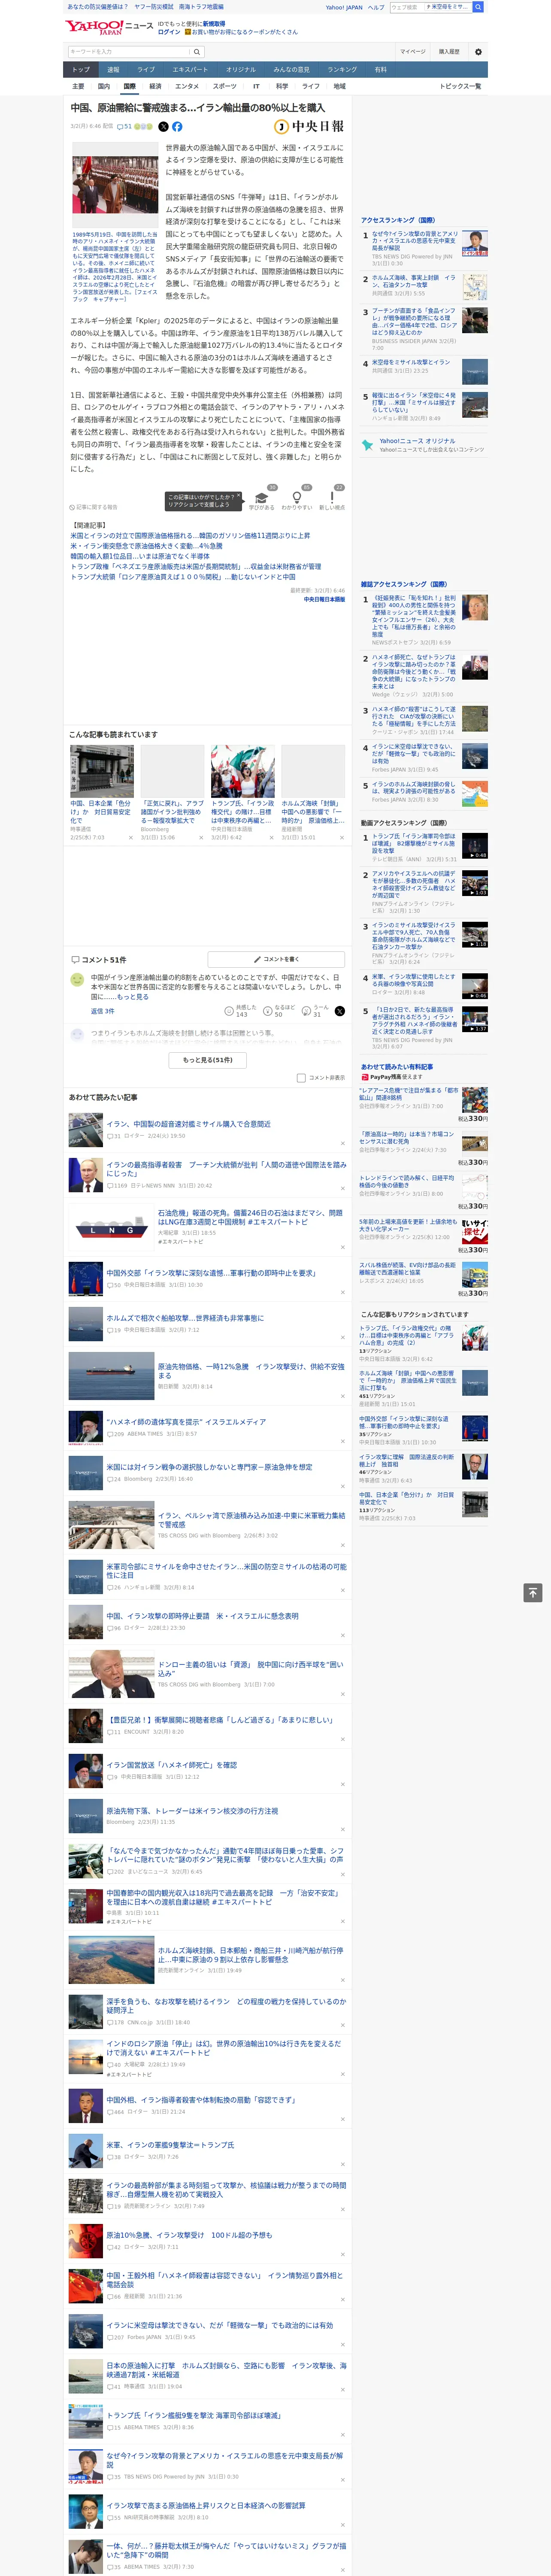The image size is (551, 2576).
Task: React with わかりやすい lightbulb icon
Action: coord(296,497)
